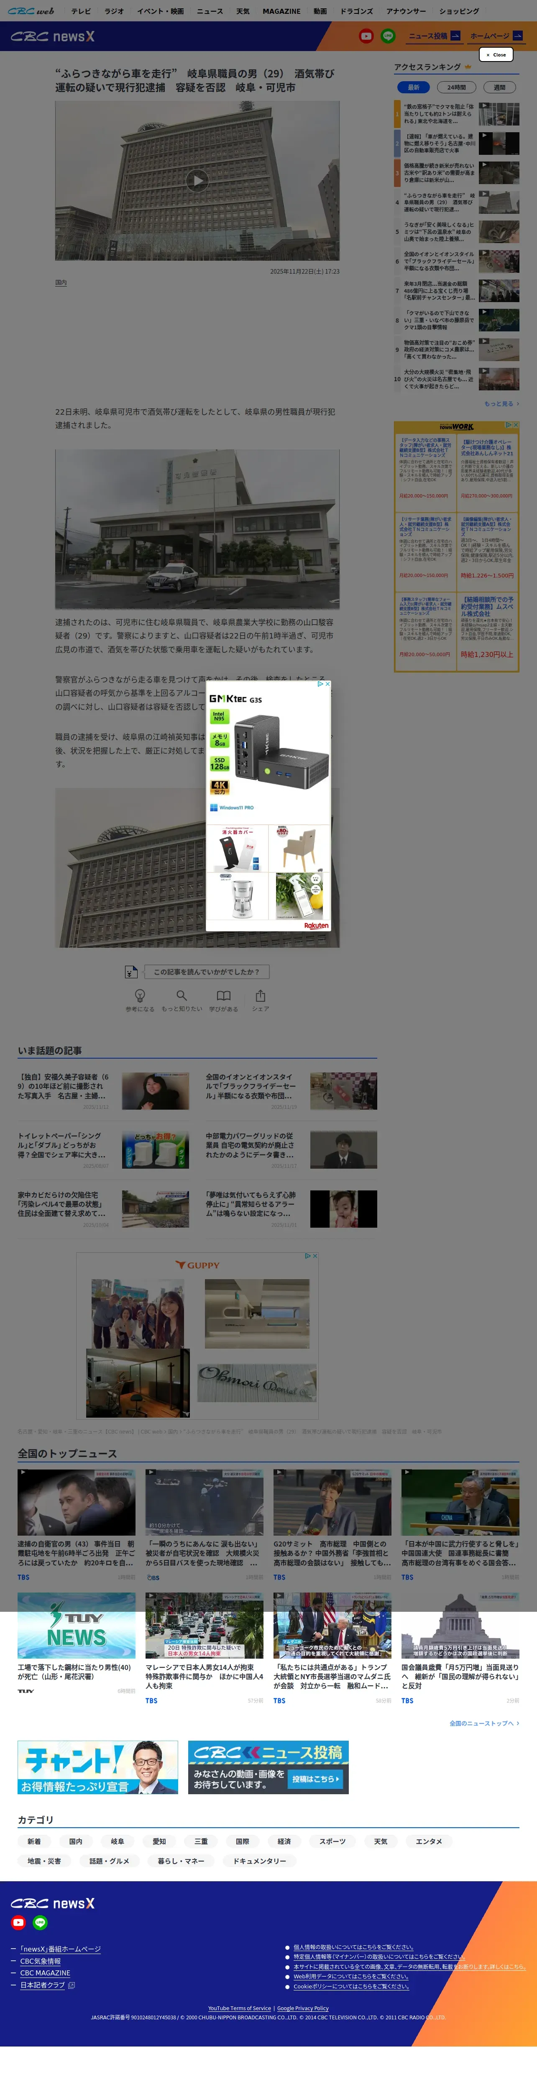Click the 学びがある book icon
This screenshot has height=2098, width=537.
coord(224,995)
